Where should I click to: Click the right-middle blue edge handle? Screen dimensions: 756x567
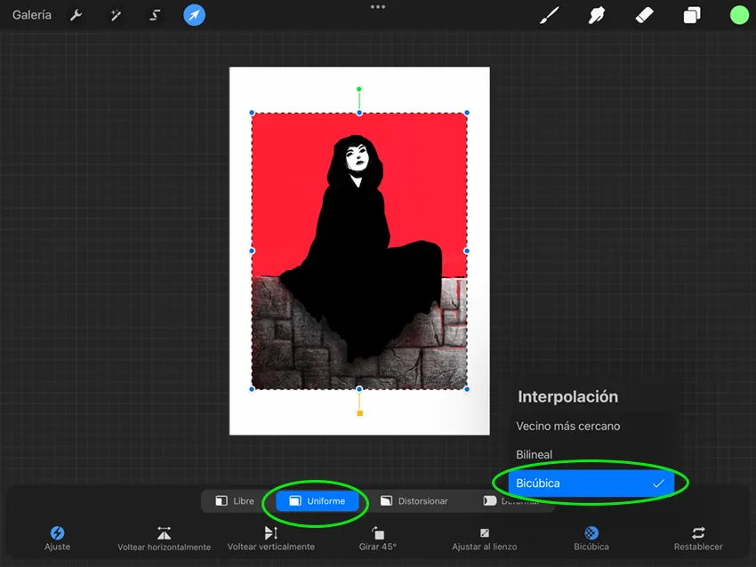pyautogui.click(x=467, y=251)
